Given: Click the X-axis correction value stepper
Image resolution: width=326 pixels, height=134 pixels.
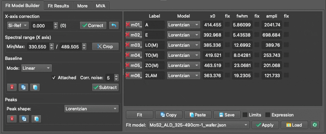Looking at the screenshot, I should tap(56, 26).
